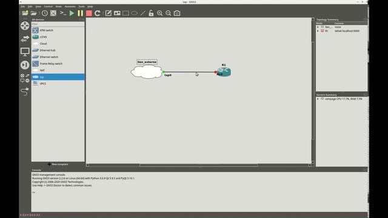This screenshot has width=388, height=218.
Task: Select the Draw ellipse tool
Action: (134, 13)
